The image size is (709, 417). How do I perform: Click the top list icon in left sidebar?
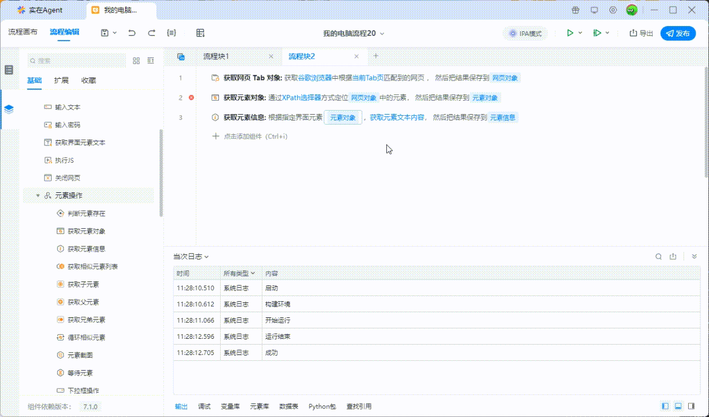click(9, 70)
